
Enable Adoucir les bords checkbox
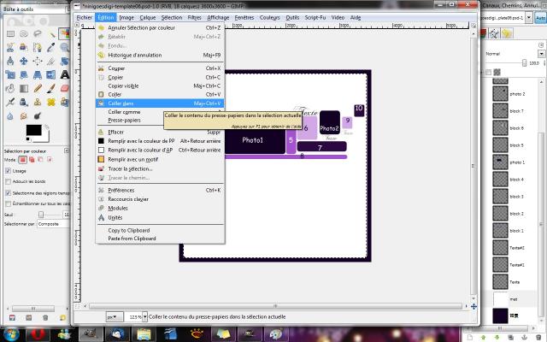click(8, 181)
